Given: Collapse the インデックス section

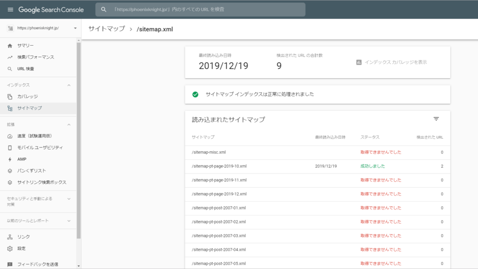Looking at the screenshot, I should (x=69, y=85).
